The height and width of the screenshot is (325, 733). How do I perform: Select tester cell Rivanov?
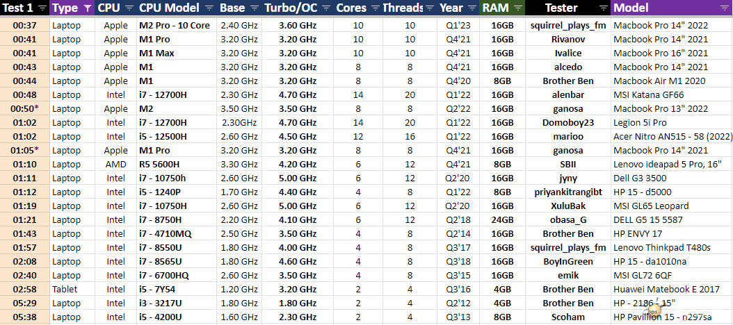pyautogui.click(x=568, y=39)
